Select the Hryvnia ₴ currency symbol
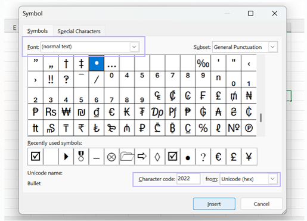The width and height of the screenshot is (307, 221). (234, 112)
